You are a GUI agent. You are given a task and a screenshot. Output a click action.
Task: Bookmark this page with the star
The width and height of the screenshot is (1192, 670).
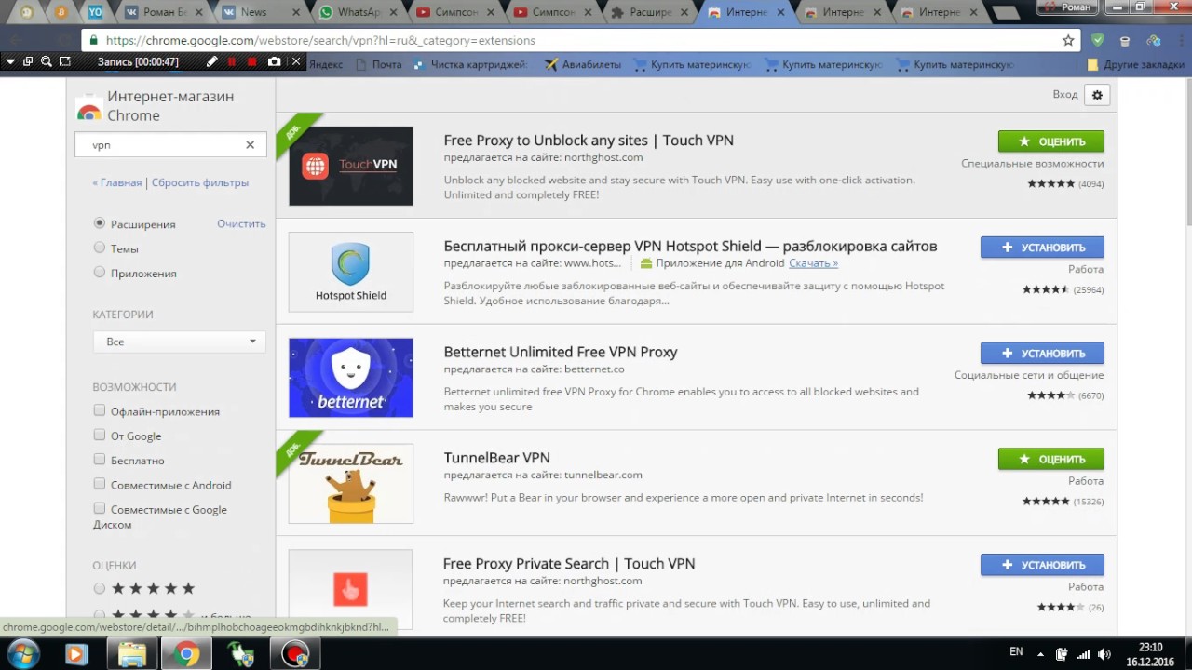1068,41
